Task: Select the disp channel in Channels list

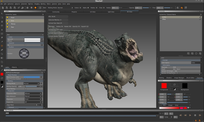Action: (164, 19)
